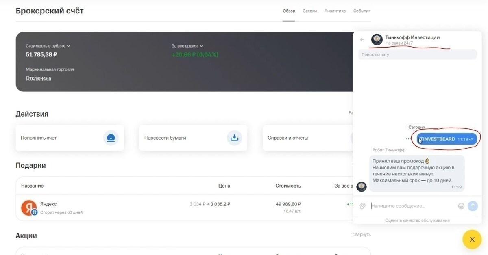
Task: Click the Перевести бумаги tray icon
Action: tap(234, 138)
